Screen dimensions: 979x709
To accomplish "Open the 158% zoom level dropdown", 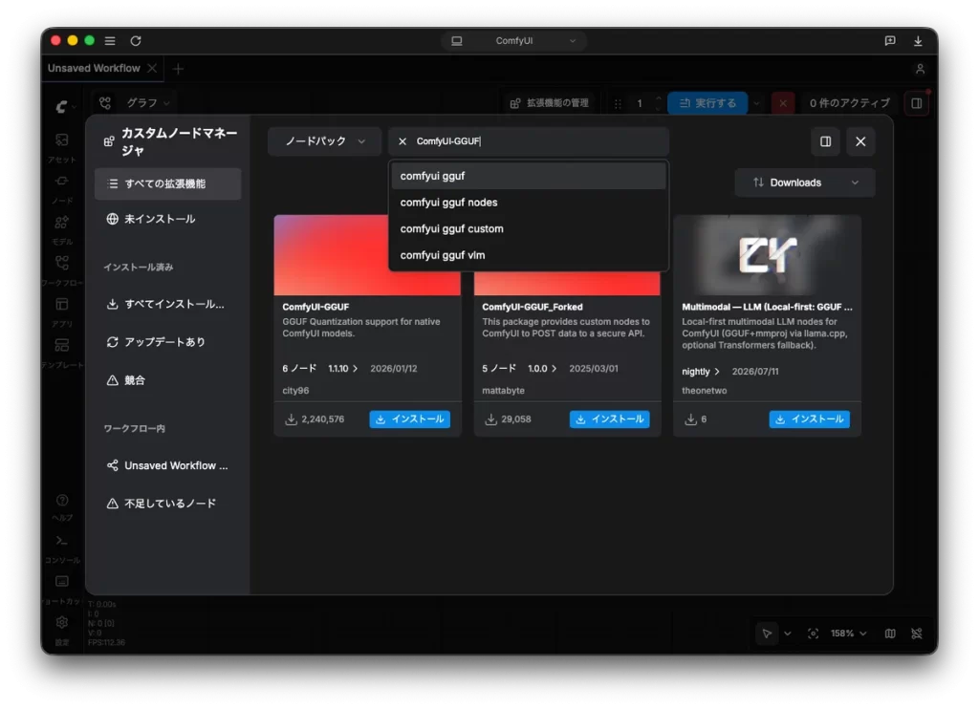I will tap(849, 634).
